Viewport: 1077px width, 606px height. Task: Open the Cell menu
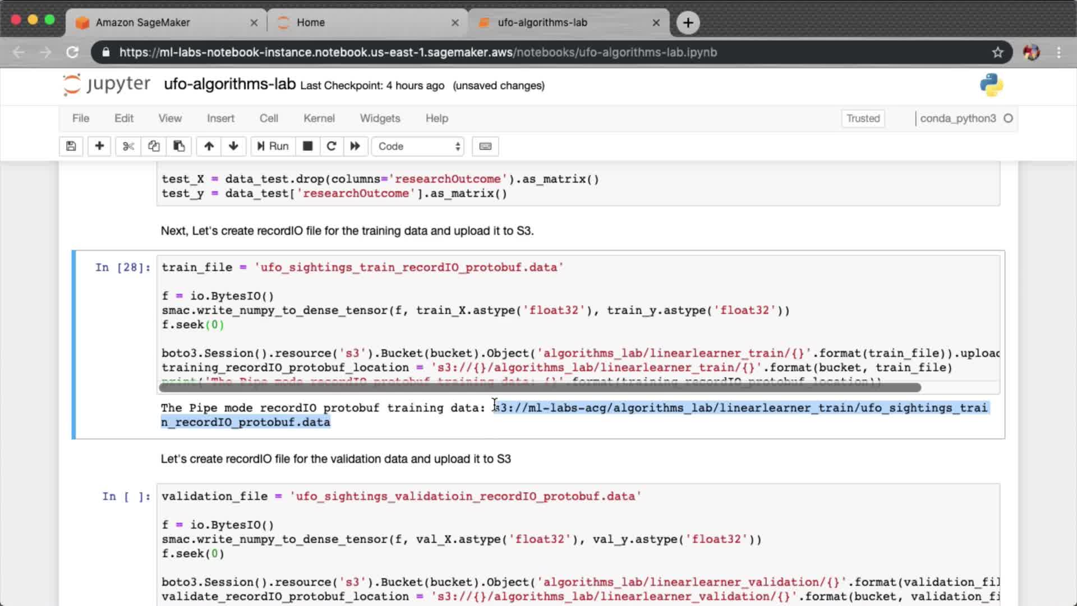click(269, 118)
